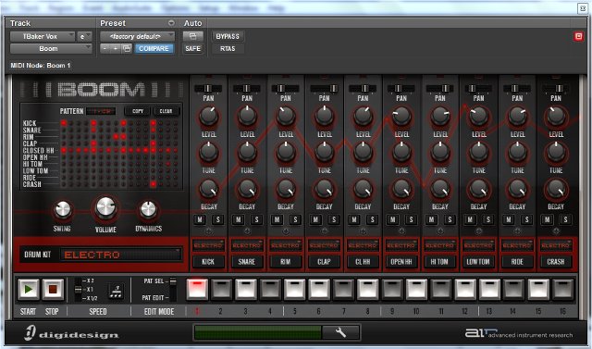Image resolution: width=592 pixels, height=349 pixels.
Task: Click the BYPASS button
Action: coord(228,36)
